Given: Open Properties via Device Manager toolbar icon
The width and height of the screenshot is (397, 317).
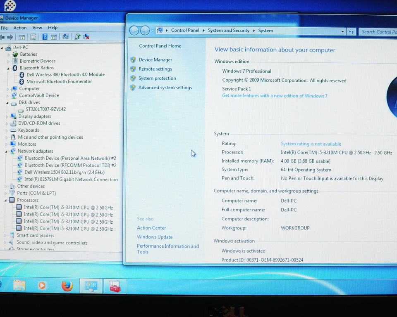Looking at the screenshot, I should pos(33,37).
